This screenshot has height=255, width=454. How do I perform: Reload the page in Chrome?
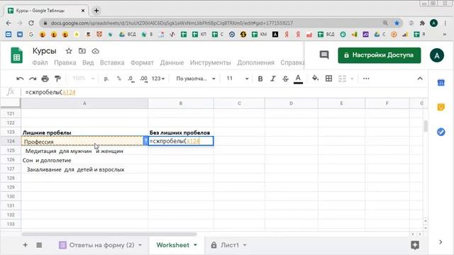(x=31, y=23)
